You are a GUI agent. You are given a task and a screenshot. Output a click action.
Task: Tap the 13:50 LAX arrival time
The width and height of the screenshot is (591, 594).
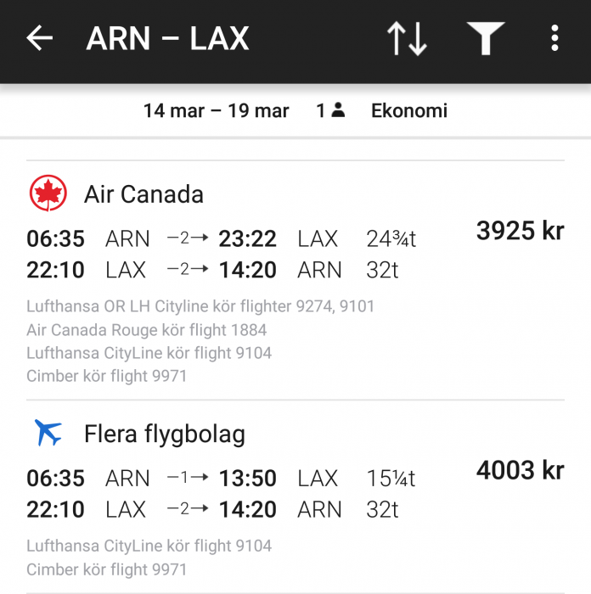pos(247,479)
